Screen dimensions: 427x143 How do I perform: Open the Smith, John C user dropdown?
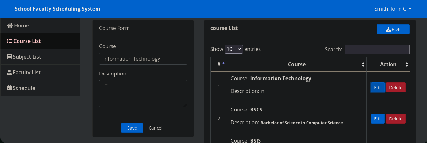pos(392,9)
